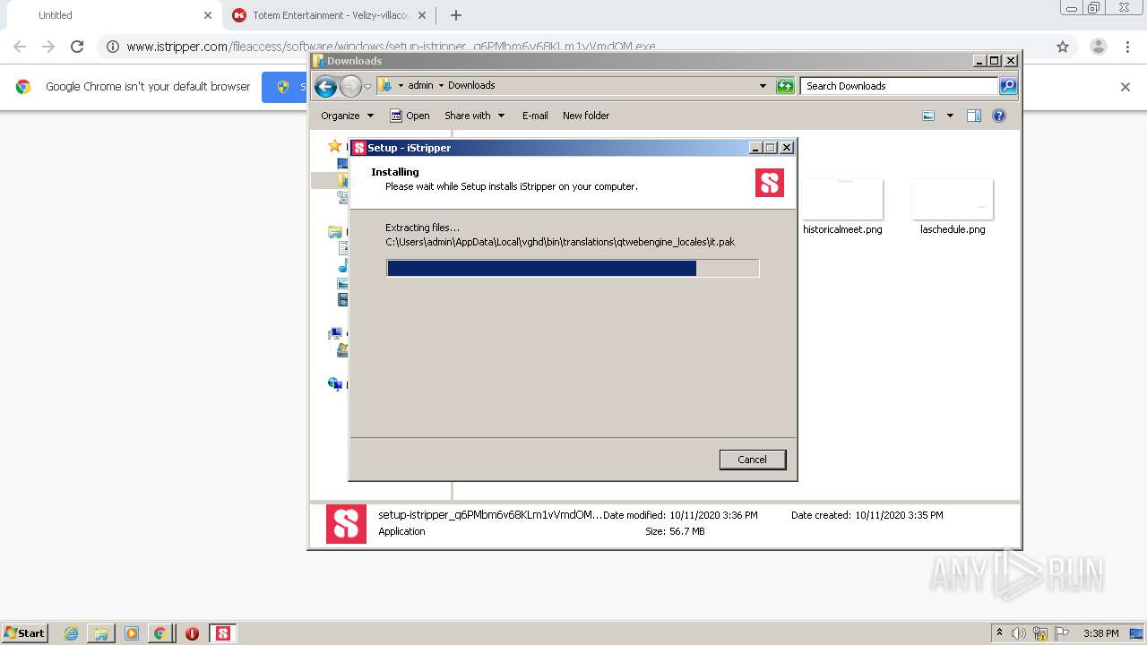Image resolution: width=1147 pixels, height=645 pixels.
Task: Open the Chrome profile avatar
Action: point(1098,47)
